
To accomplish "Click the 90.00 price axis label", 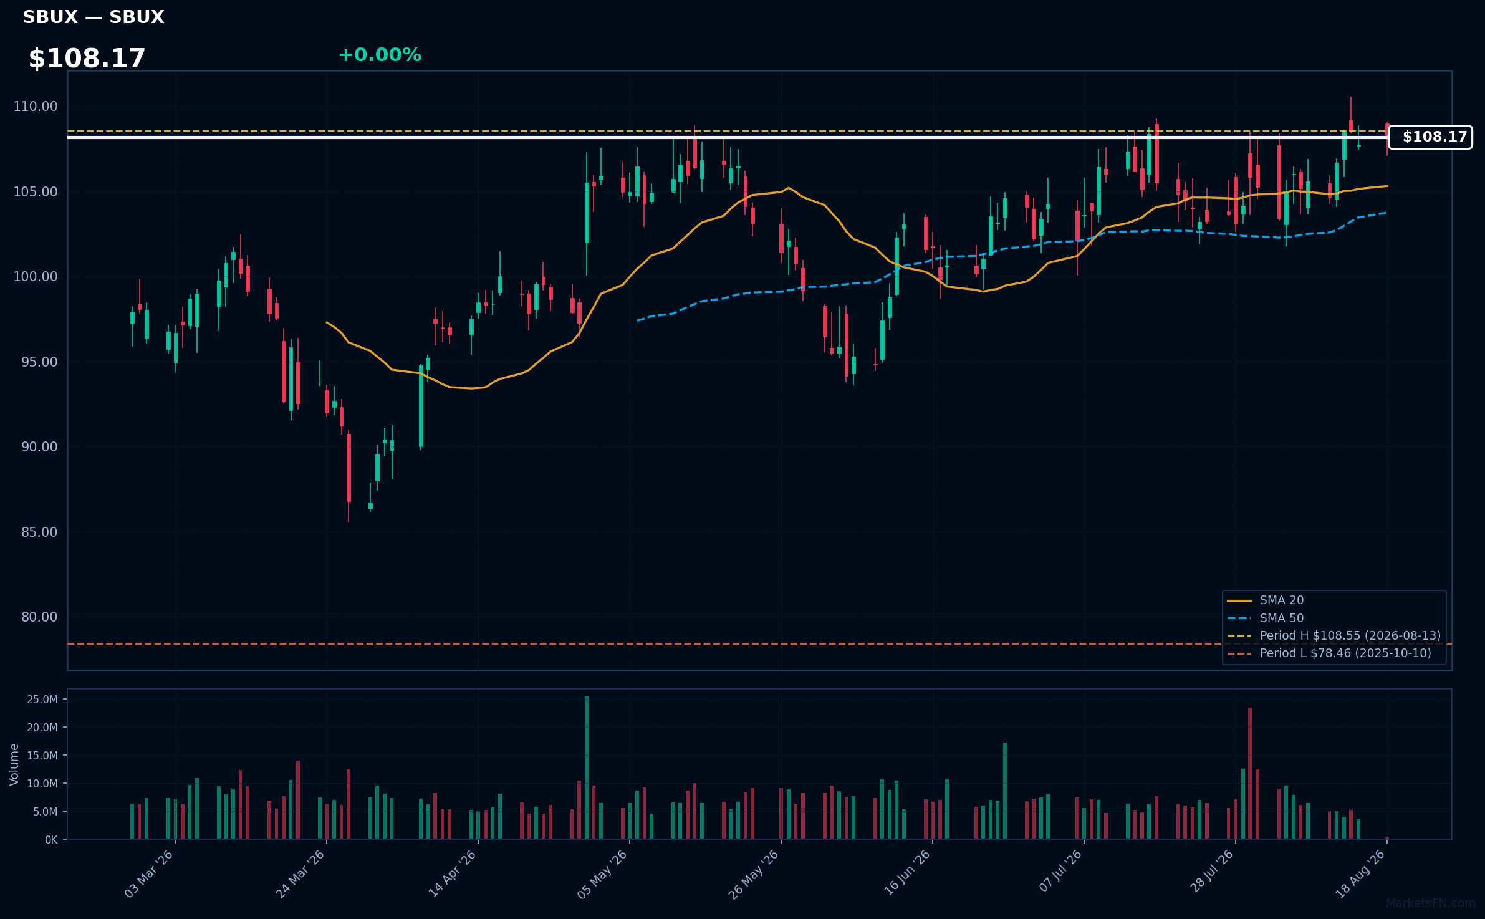I will [39, 447].
